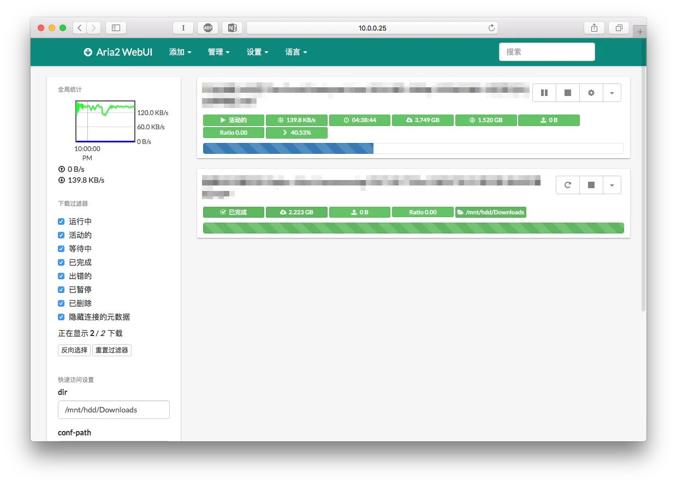Click the Safari reload page icon

[491, 28]
